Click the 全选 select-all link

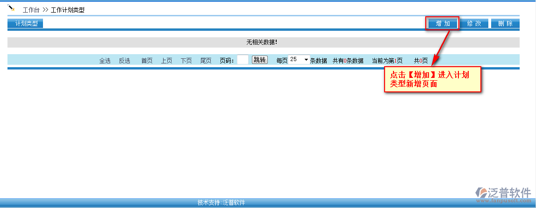point(105,61)
